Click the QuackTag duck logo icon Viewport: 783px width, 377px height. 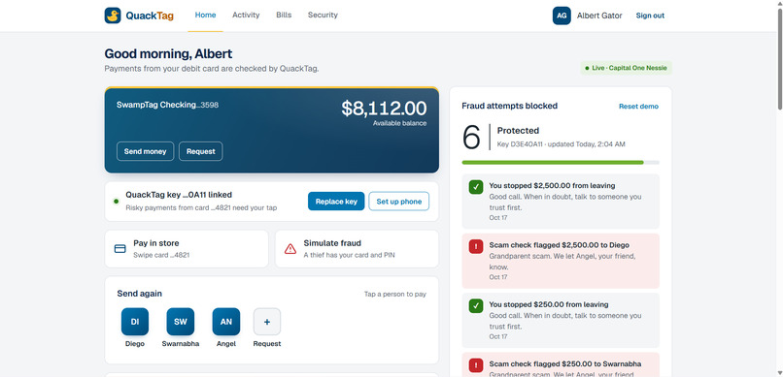(x=113, y=16)
